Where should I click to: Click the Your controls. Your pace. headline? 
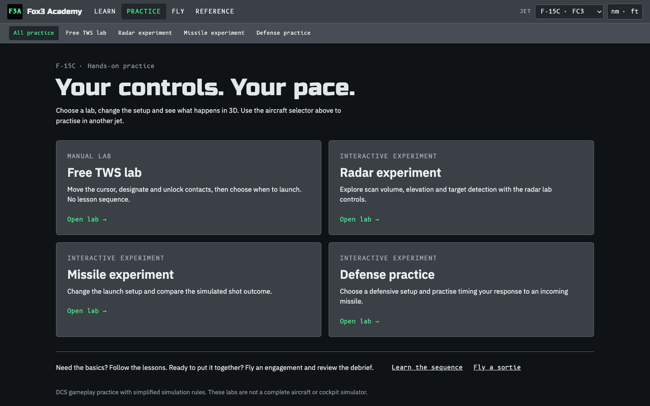point(205,88)
